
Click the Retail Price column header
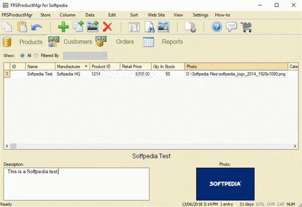tap(135, 66)
